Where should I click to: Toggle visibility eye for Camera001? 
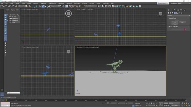pyautogui.click(x=9, y=18)
